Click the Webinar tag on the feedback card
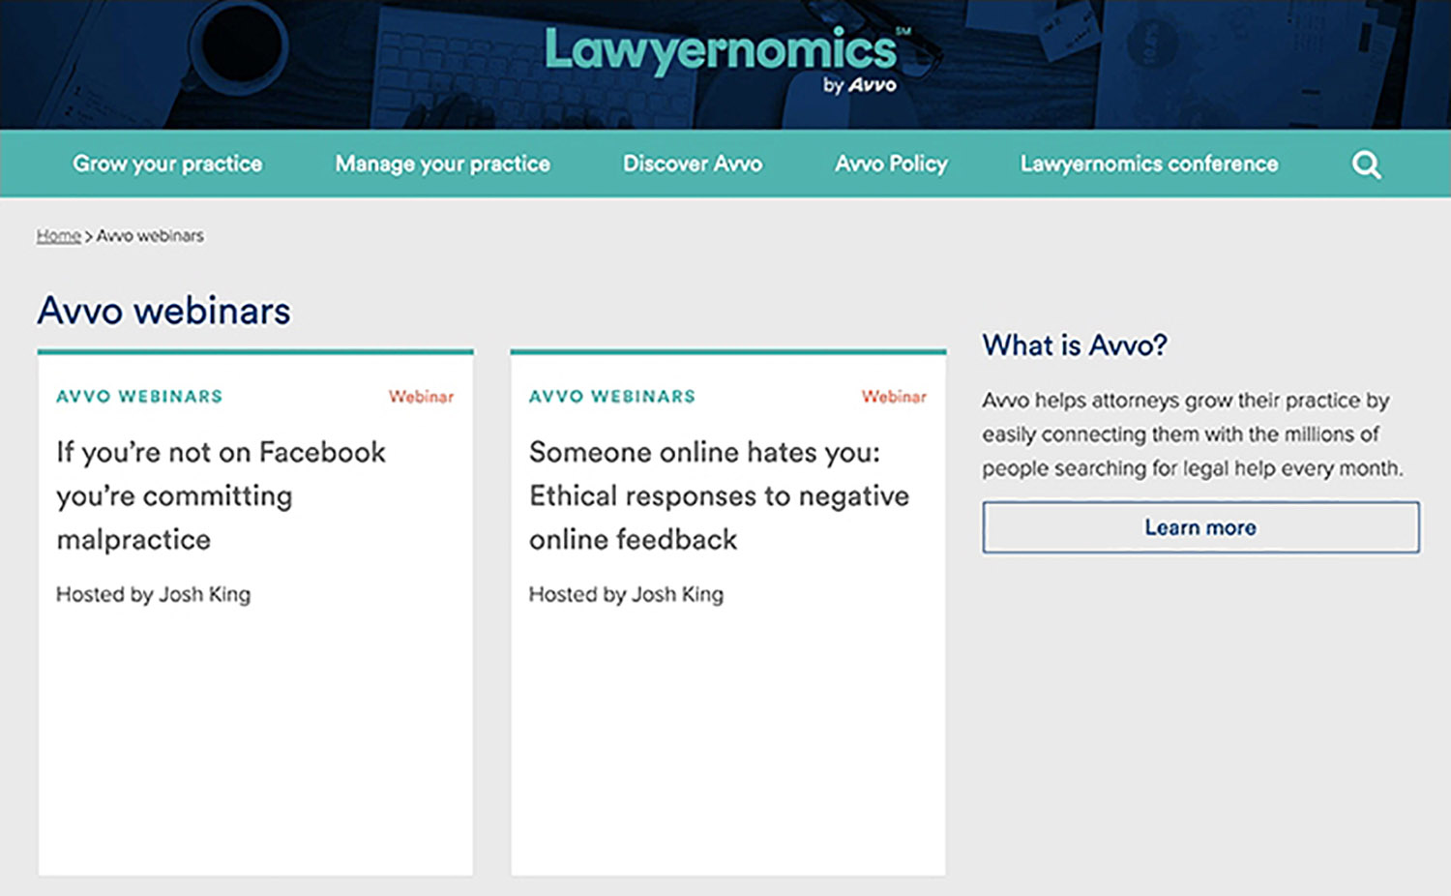The image size is (1451, 896). pos(895,396)
